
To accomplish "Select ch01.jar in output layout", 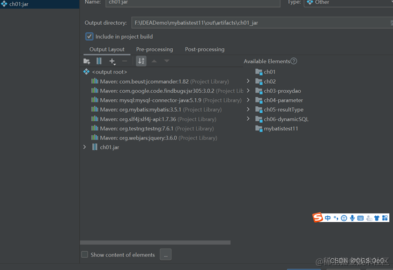I will point(109,147).
